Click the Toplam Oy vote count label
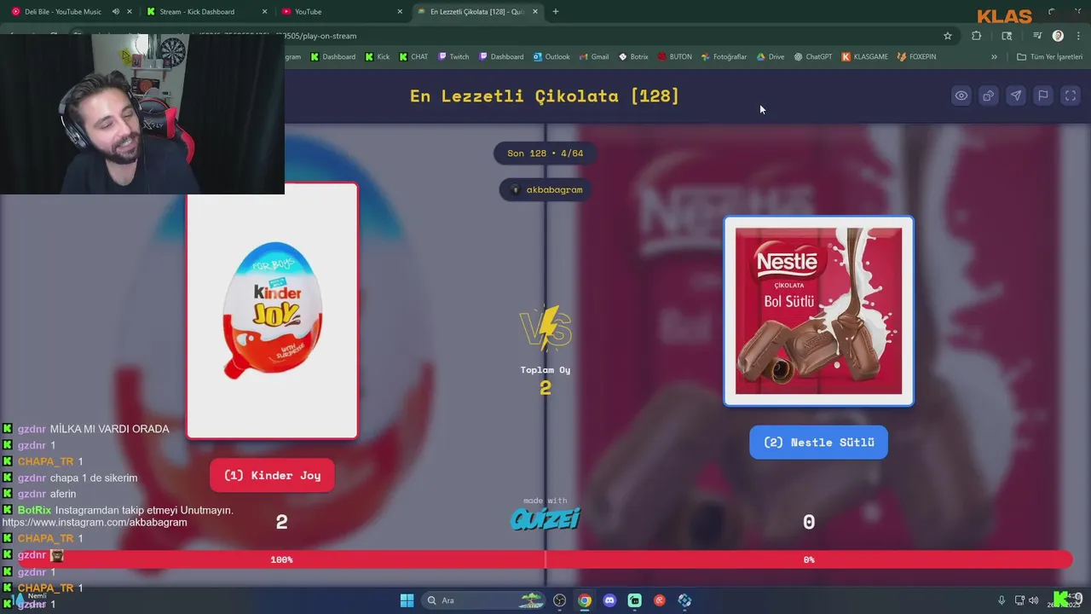 [545, 370]
